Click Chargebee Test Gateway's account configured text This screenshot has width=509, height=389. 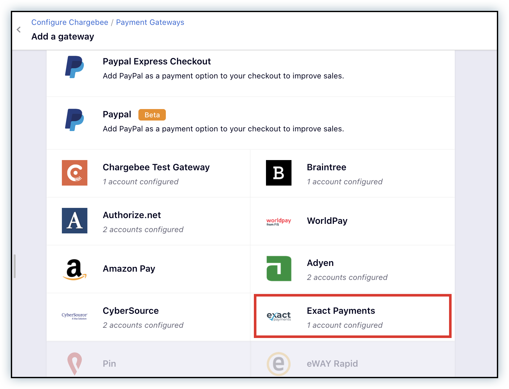pyautogui.click(x=140, y=182)
